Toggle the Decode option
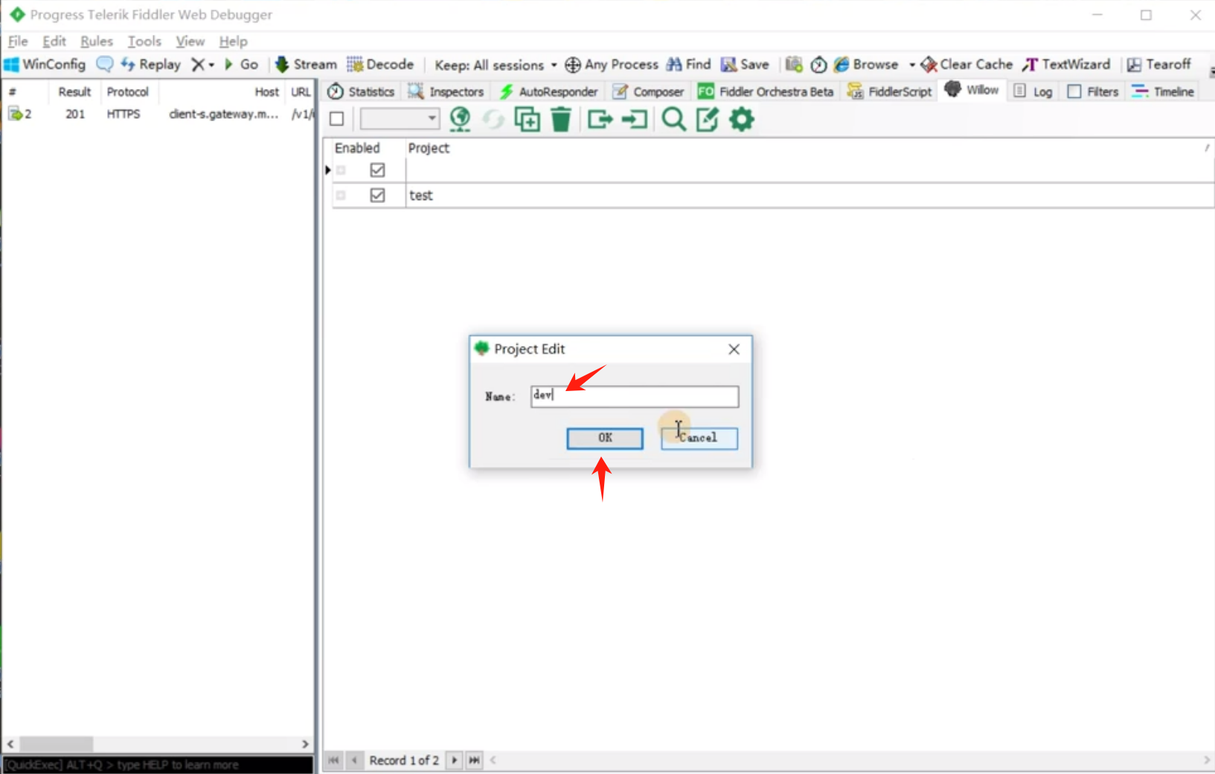The width and height of the screenshot is (1215, 774). [x=380, y=65]
